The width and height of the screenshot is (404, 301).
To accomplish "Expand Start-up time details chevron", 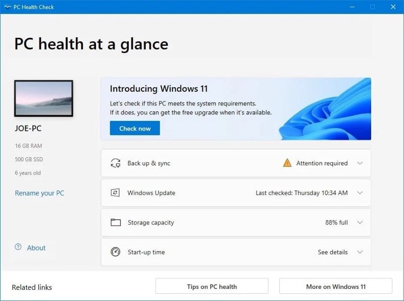I will tap(360, 252).
